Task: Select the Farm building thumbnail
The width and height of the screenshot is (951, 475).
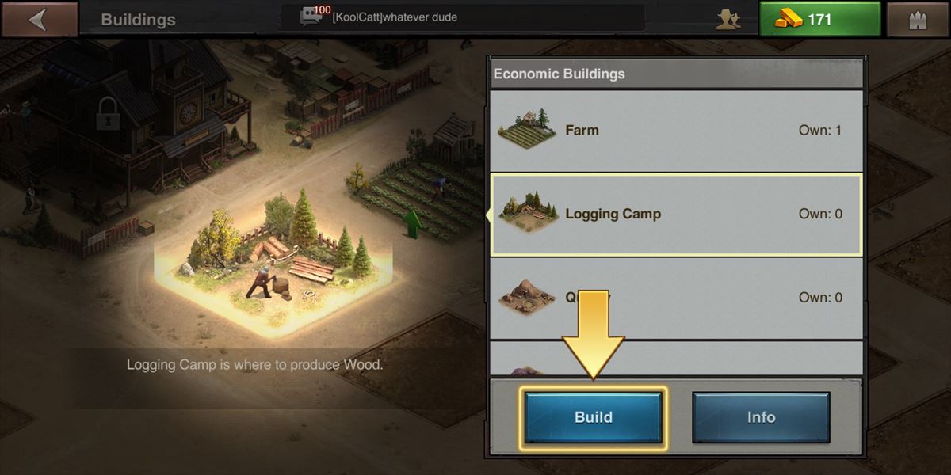Action: point(526,127)
